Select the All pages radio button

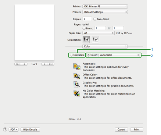84,24
